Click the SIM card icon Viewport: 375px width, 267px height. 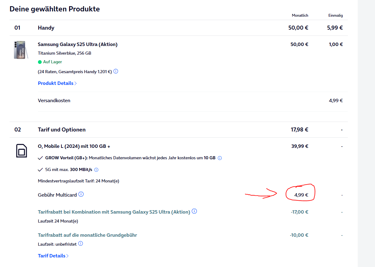22,151
